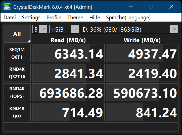Select the read latency value 714.49
Screen dimensions: 182x135
pyautogui.click(x=68, y=112)
